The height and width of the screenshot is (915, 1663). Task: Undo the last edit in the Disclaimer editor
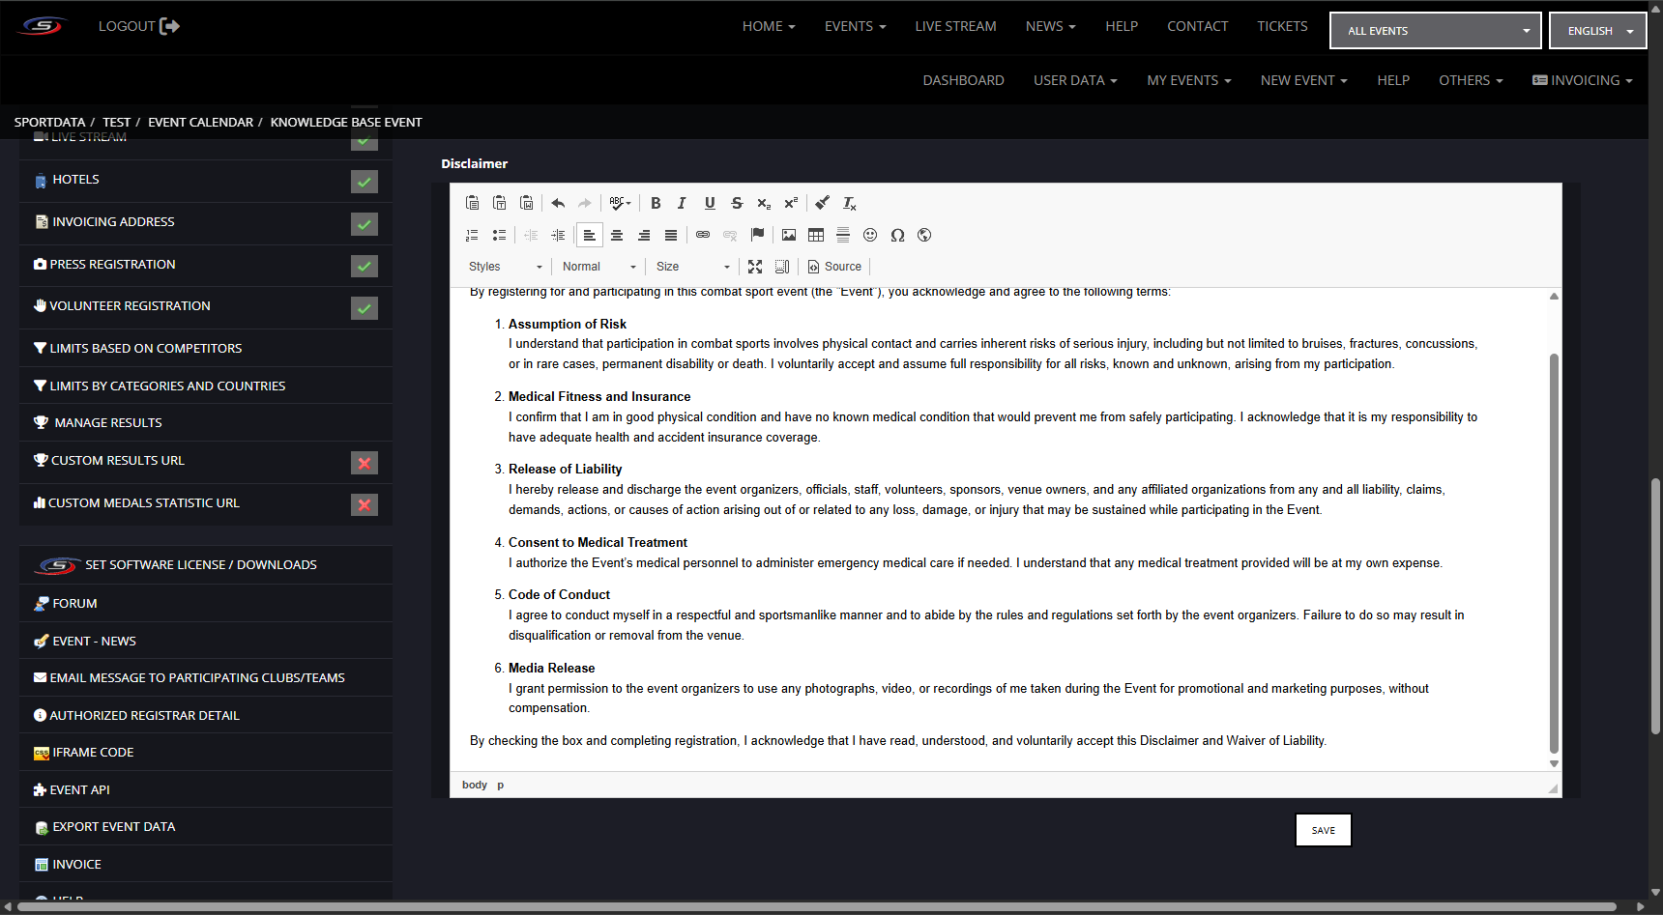tap(558, 203)
